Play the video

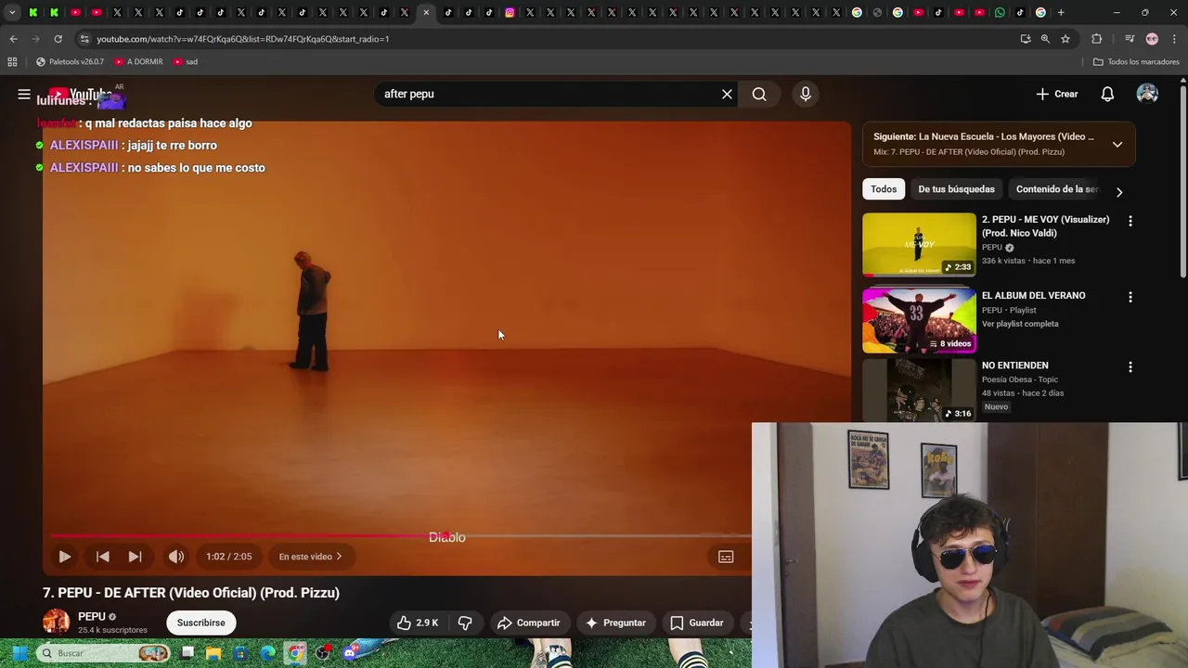65,557
